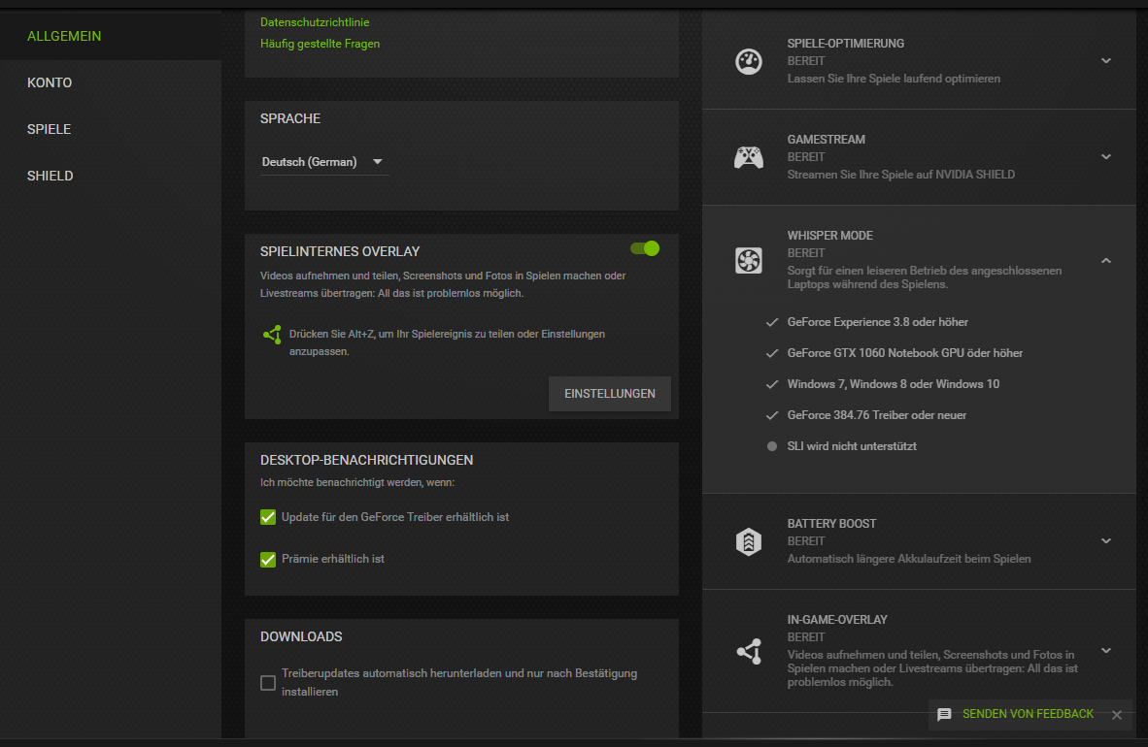The height and width of the screenshot is (747, 1148).
Task: Open the Datenschutzrichtlinie link
Action: (x=315, y=22)
